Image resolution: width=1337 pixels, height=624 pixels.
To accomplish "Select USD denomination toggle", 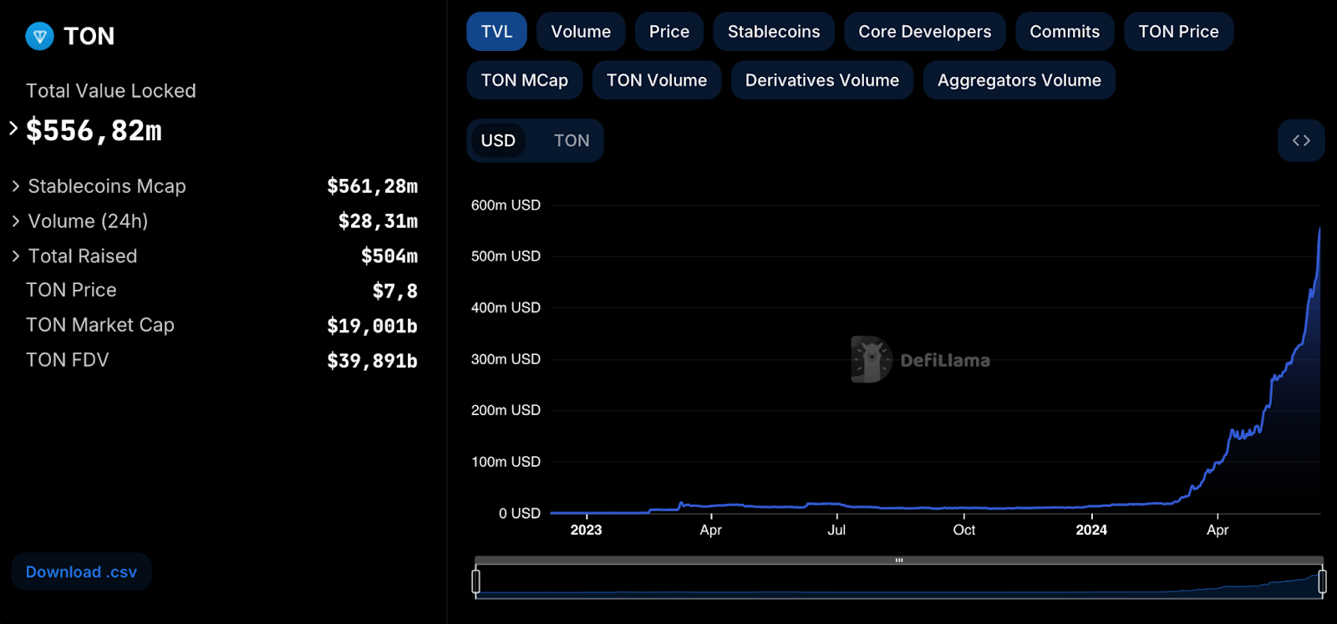I will [x=498, y=140].
